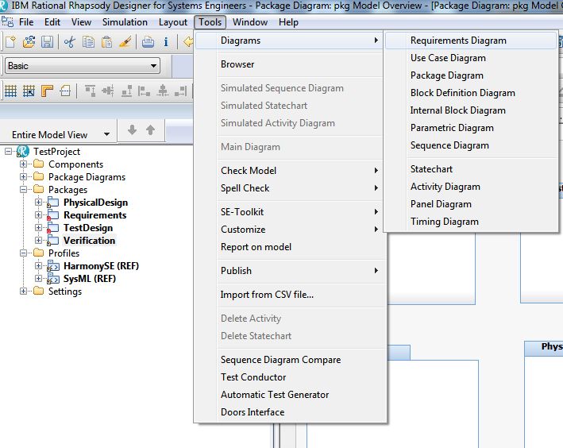Select Internal Block Diagram entry

coord(471,110)
